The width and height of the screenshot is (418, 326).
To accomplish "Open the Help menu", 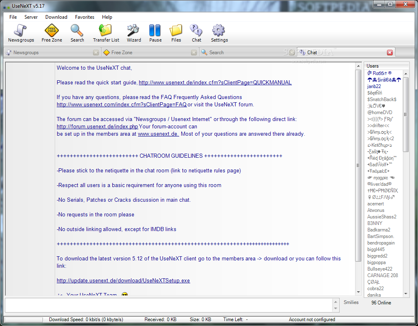I will tap(107, 17).
